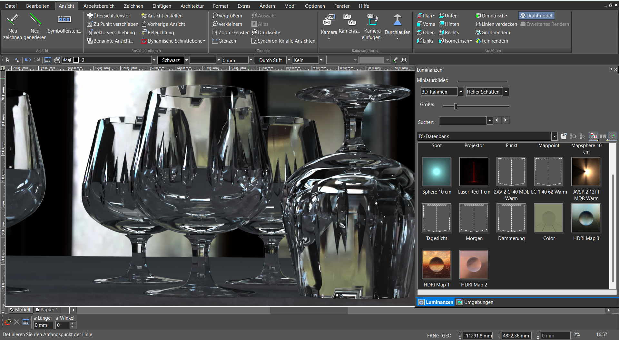Open the Übersichtsfenster overview window
Screen dimensions: 619x340
coord(109,15)
